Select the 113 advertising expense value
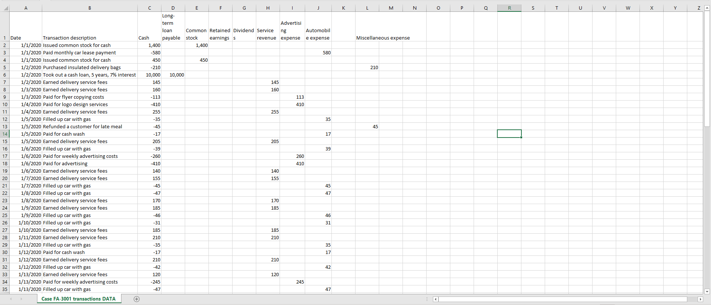The image size is (711, 305). tap(292, 97)
